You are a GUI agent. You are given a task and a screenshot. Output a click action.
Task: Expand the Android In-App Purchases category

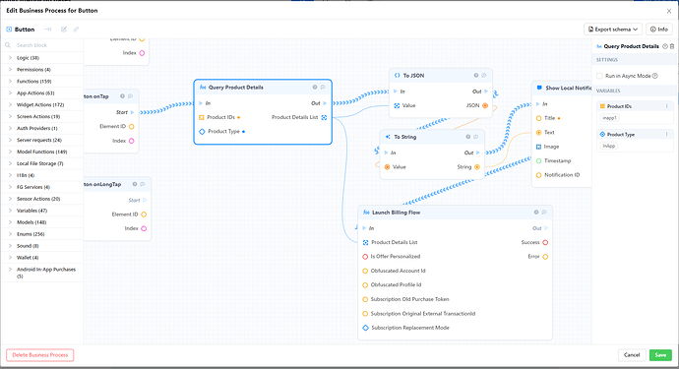(x=11, y=269)
